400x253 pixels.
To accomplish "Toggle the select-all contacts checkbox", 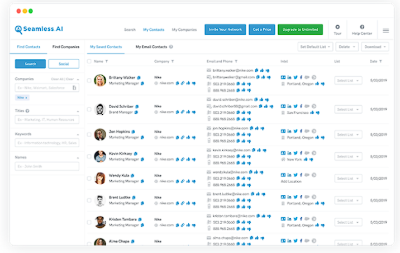I will (x=89, y=62).
